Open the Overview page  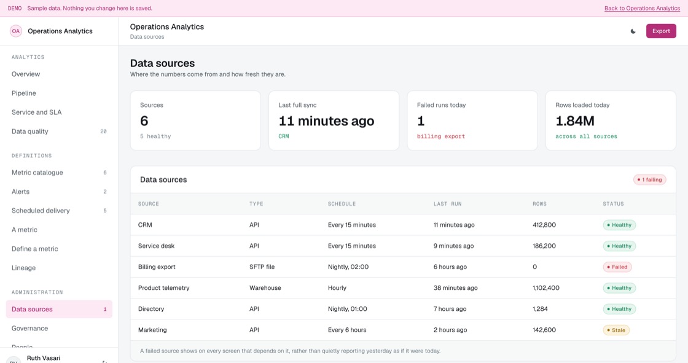tap(59, 74)
